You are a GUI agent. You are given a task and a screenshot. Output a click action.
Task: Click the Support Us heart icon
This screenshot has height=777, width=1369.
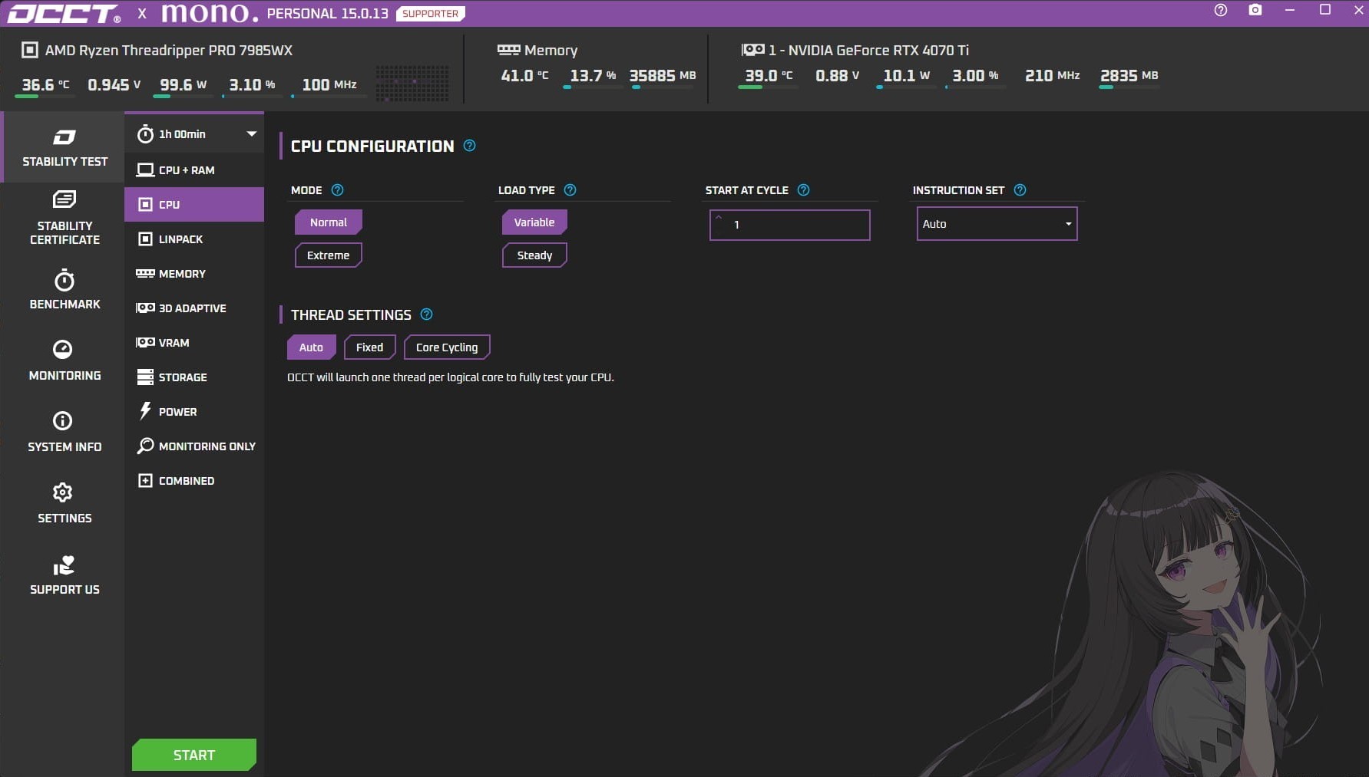pyautogui.click(x=64, y=565)
